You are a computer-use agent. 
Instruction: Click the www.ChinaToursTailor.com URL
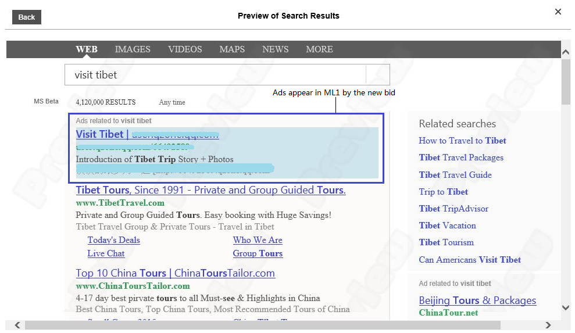click(133, 286)
